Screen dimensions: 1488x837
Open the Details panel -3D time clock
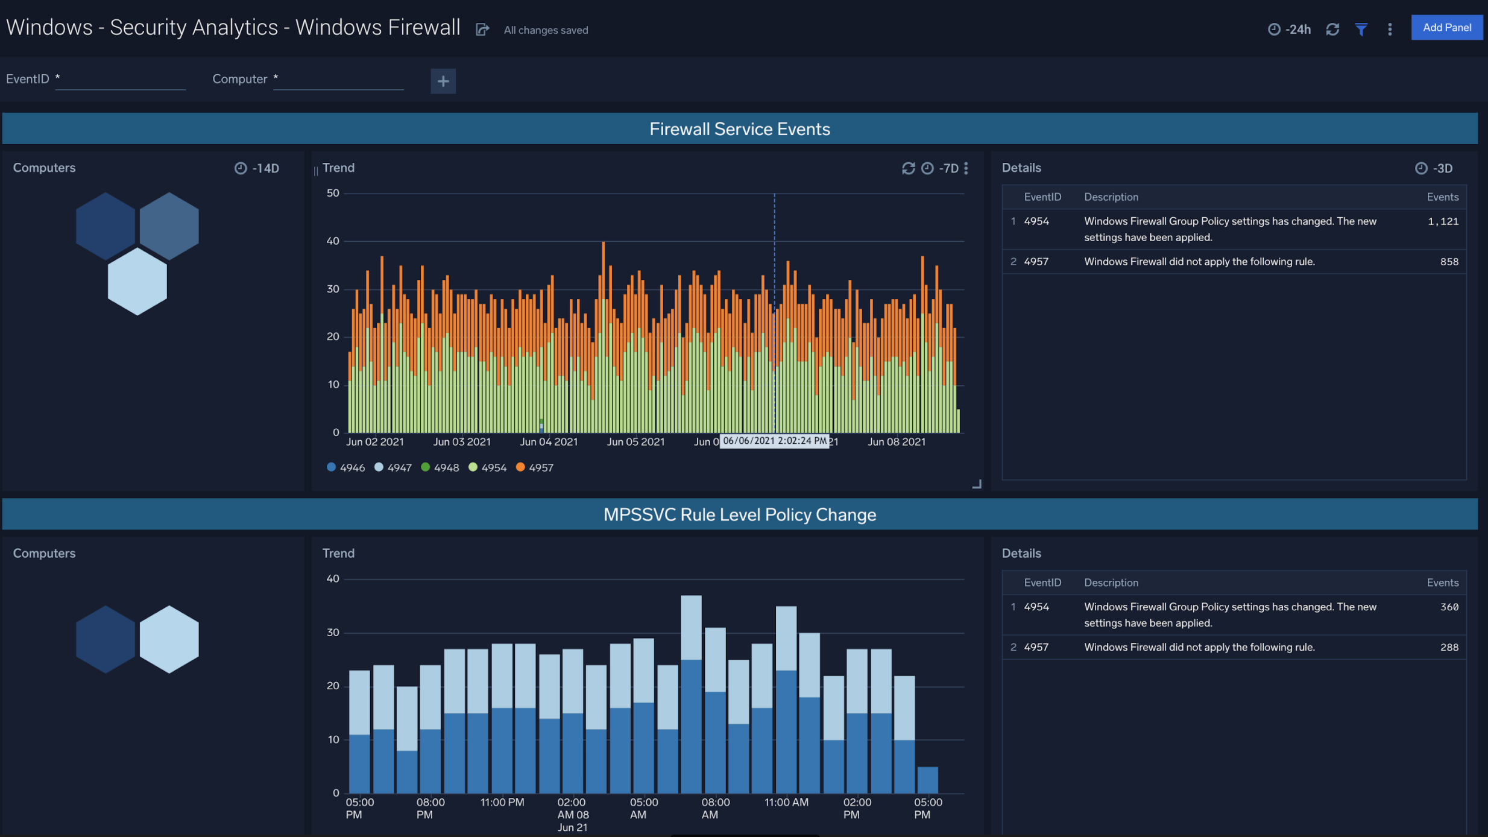pos(1422,168)
